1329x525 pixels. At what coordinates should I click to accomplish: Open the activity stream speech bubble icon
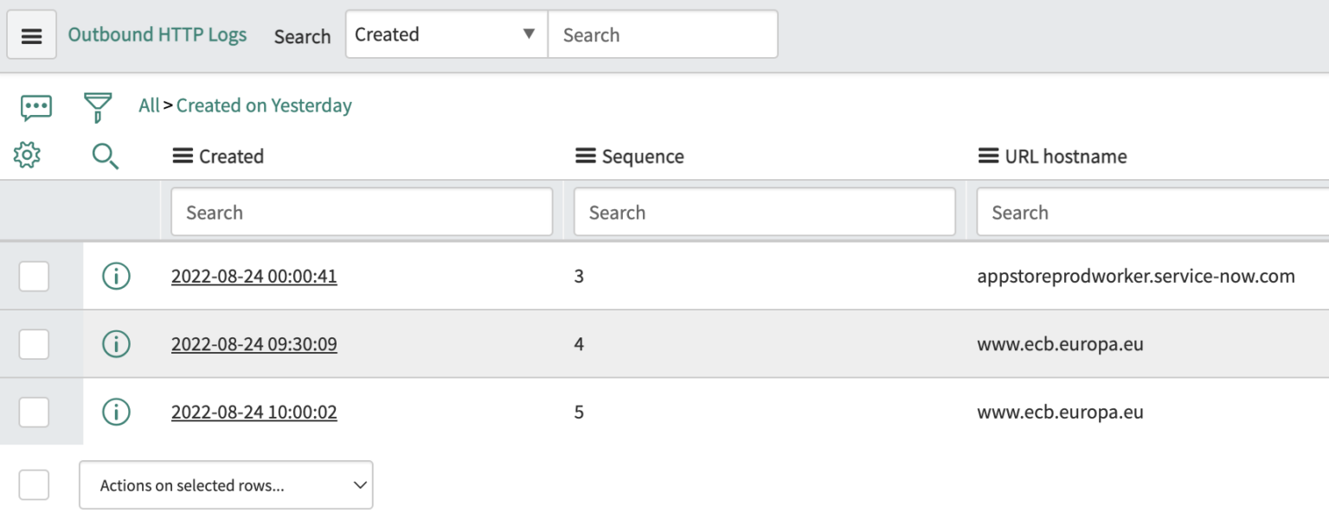[x=36, y=107]
